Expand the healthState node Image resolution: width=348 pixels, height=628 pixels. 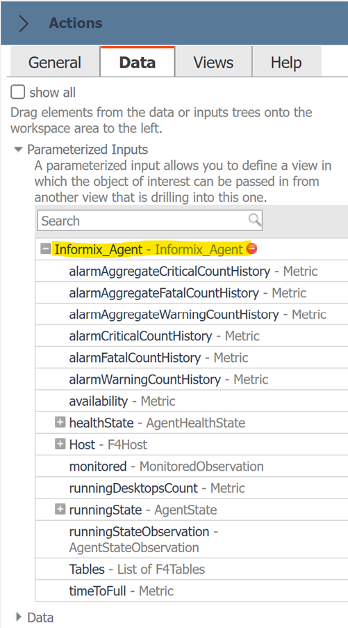pos(60,422)
